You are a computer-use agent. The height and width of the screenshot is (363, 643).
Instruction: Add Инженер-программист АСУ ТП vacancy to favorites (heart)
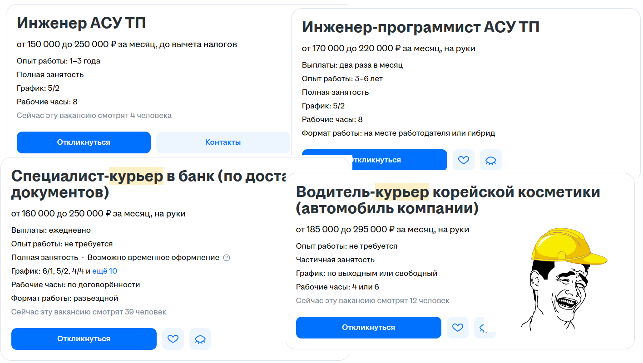coord(464,160)
